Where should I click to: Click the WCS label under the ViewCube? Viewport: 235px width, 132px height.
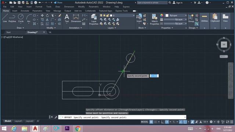click(224, 56)
